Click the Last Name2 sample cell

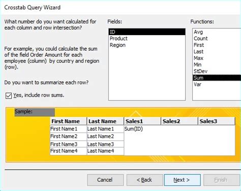coord(105,137)
